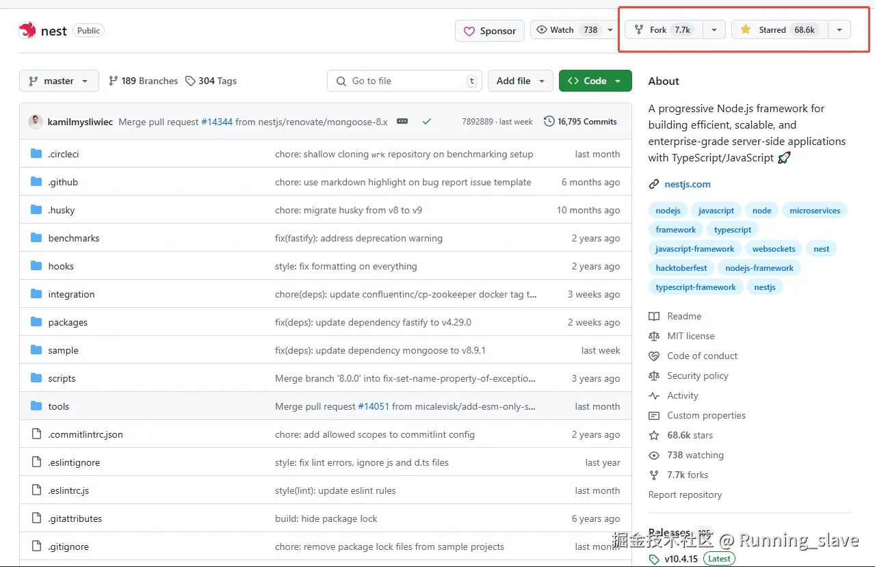Open the Custom properties link

coord(707,415)
